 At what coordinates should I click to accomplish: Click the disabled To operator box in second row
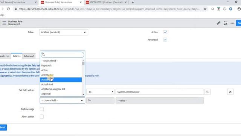click(x=101, y=100)
